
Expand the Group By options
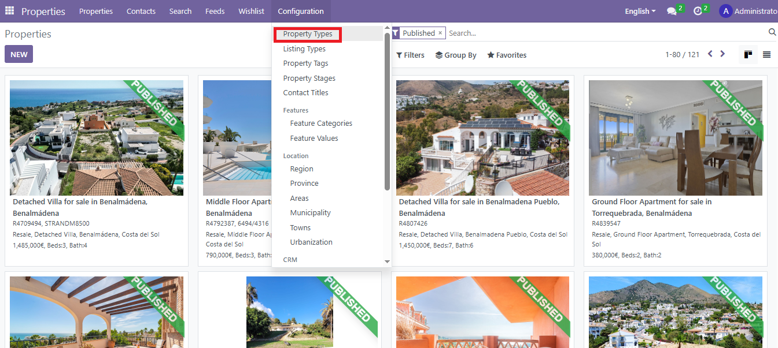point(456,55)
